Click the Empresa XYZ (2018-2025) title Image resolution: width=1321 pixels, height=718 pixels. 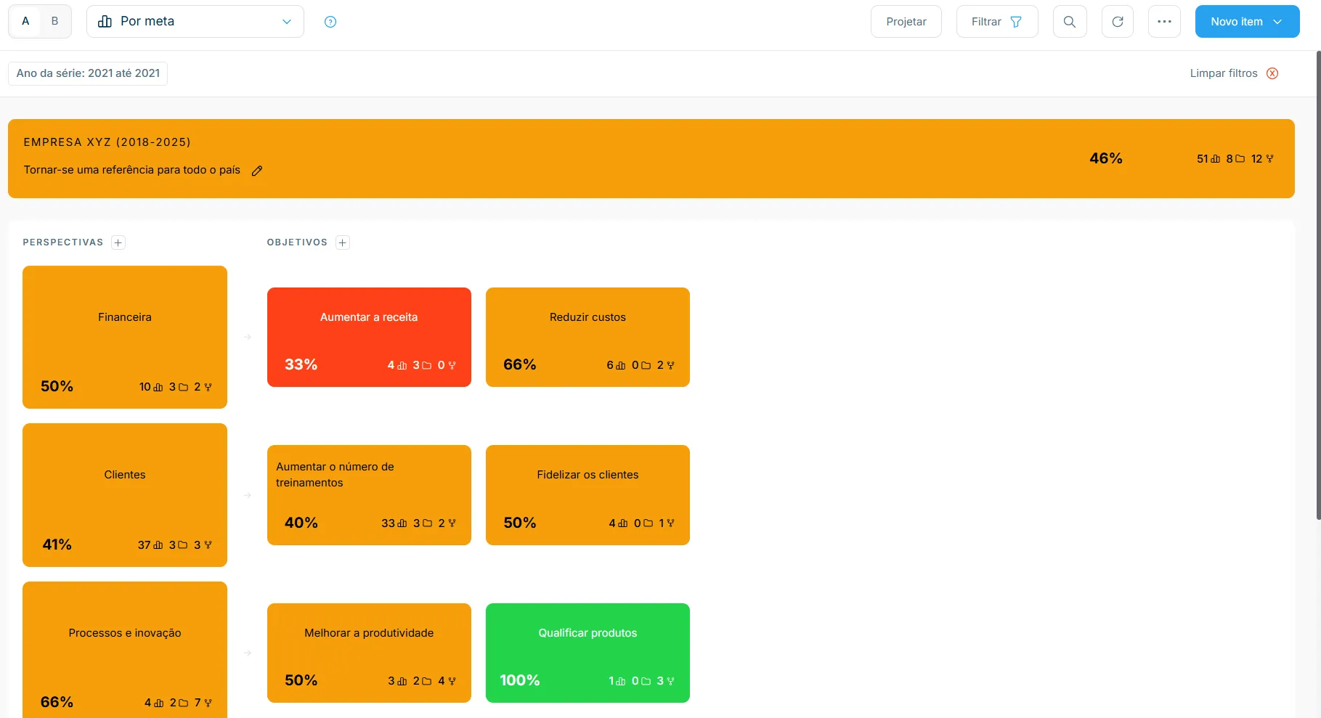[x=107, y=142]
